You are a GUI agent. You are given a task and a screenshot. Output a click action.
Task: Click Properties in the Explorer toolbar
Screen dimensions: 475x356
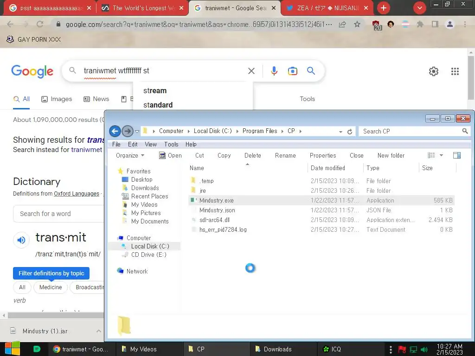coord(323,155)
